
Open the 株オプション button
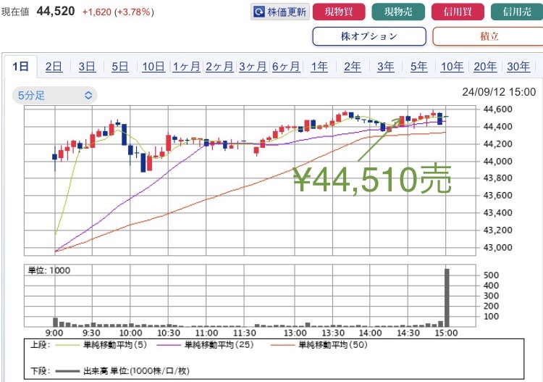(x=369, y=36)
